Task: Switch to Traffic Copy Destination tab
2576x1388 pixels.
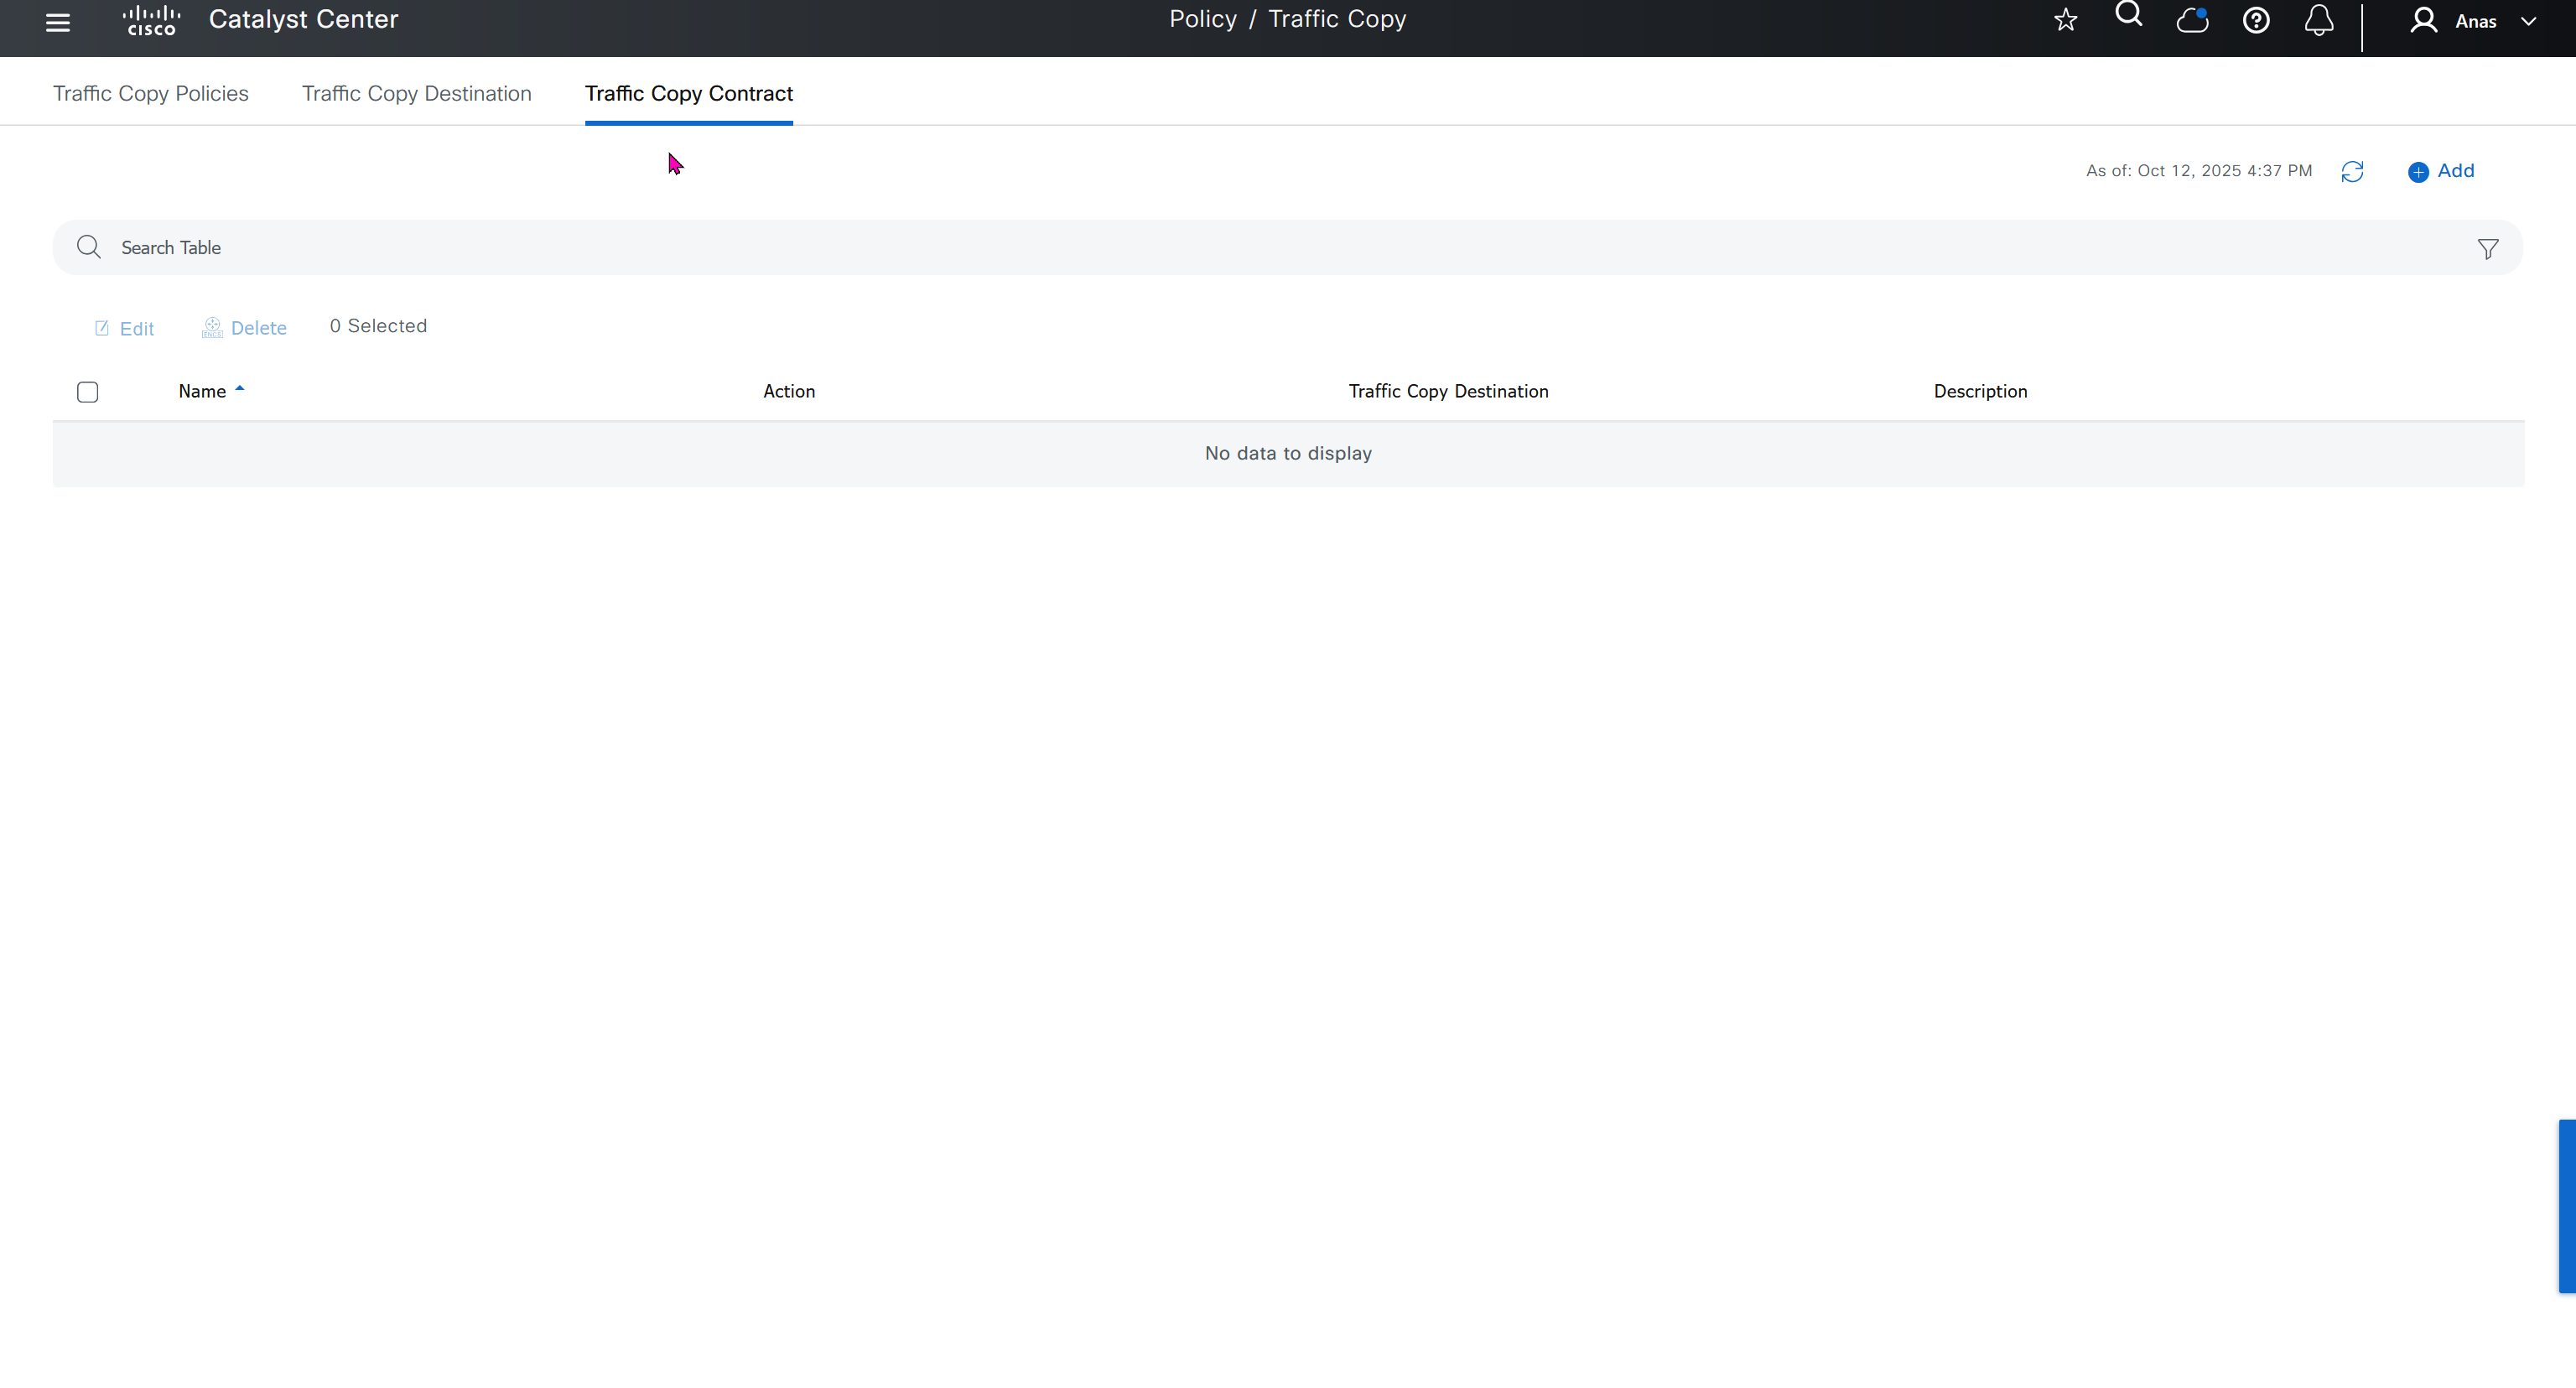Action: coord(416,93)
